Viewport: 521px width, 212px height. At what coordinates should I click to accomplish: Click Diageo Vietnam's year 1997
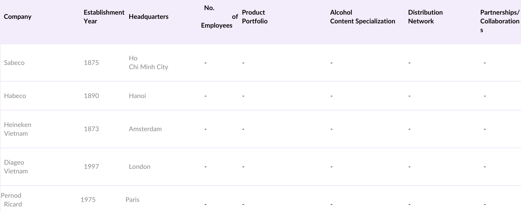coord(91,167)
